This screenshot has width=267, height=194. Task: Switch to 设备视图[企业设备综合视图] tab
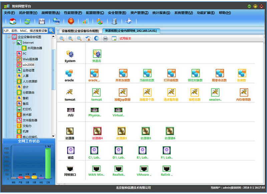click(80, 31)
